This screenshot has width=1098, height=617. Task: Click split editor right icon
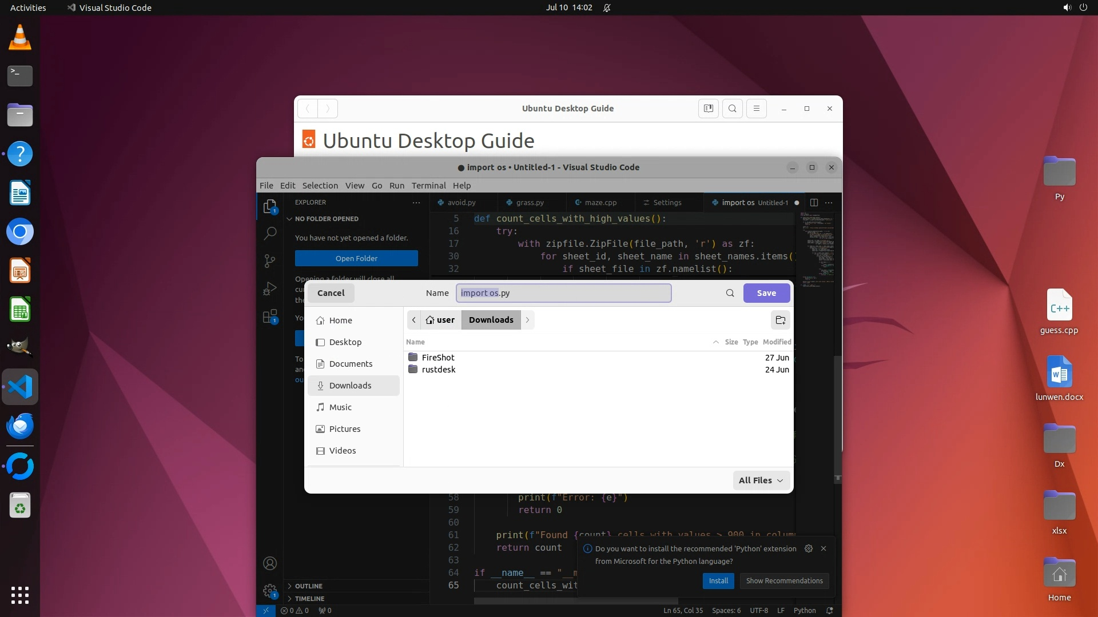(814, 202)
